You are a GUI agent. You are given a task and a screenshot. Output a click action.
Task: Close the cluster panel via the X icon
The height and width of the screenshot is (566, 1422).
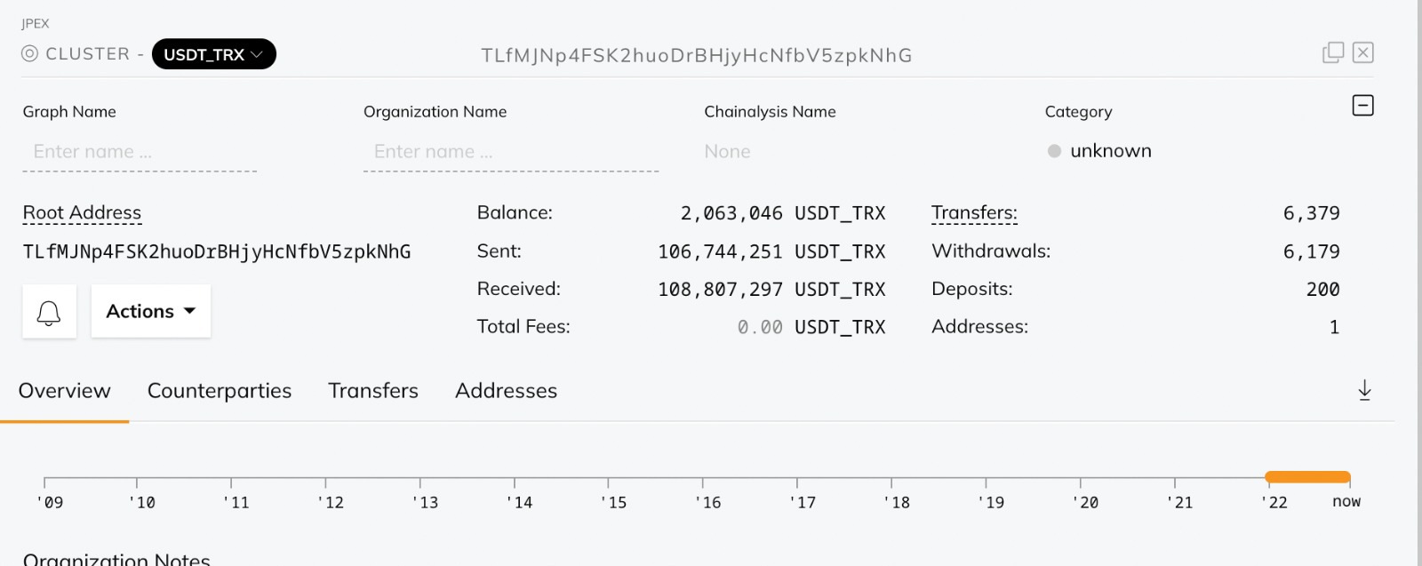coord(1362,52)
